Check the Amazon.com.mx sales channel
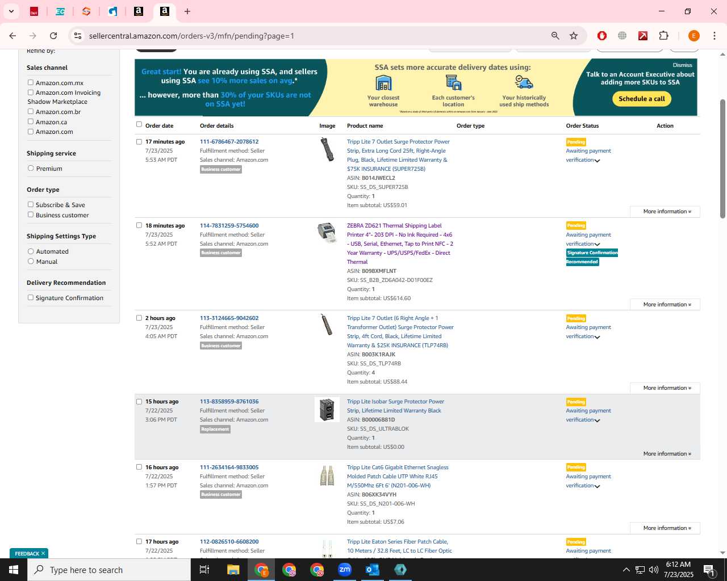727x581 pixels. [31, 82]
